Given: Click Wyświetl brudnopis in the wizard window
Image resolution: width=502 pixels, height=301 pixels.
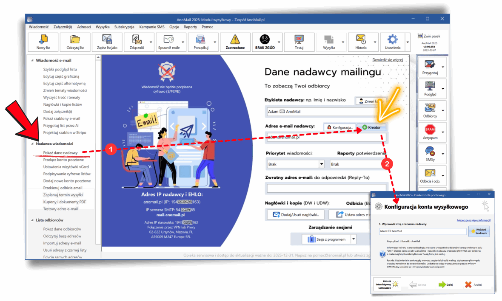Looking at the screenshot, I should (x=479, y=231).
